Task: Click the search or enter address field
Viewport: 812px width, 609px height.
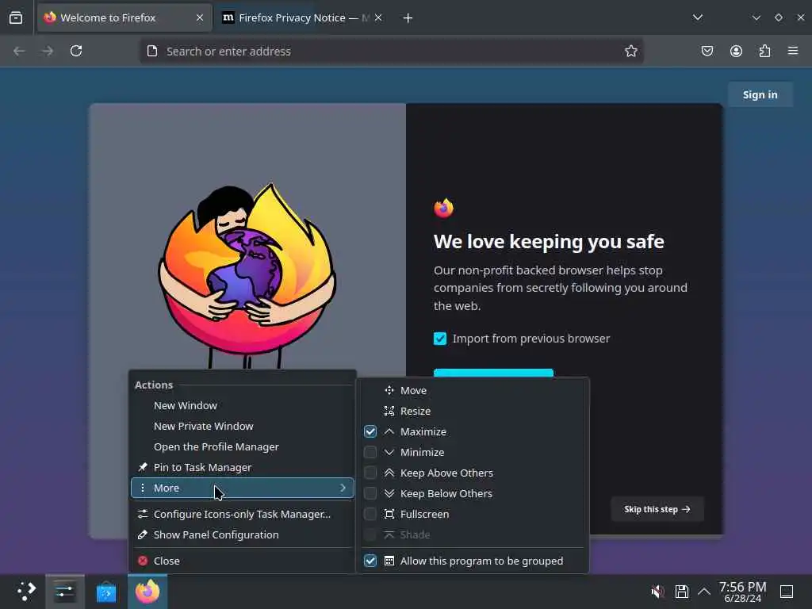Action: point(391,52)
